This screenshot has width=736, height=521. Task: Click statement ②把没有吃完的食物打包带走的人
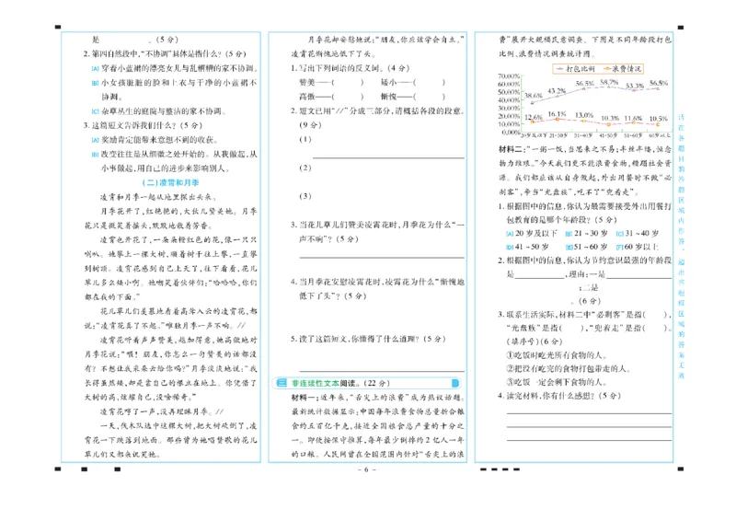[569, 369]
